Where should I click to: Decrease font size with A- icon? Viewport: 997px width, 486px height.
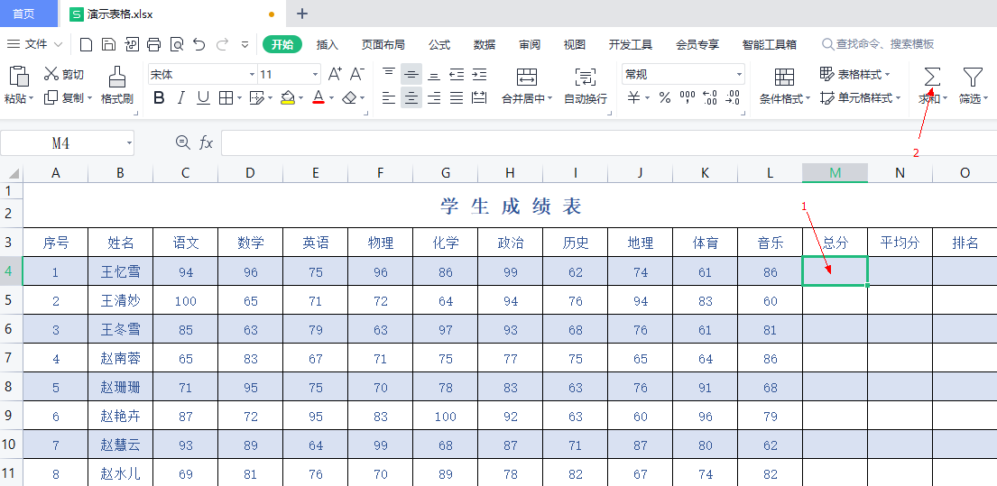(356, 74)
